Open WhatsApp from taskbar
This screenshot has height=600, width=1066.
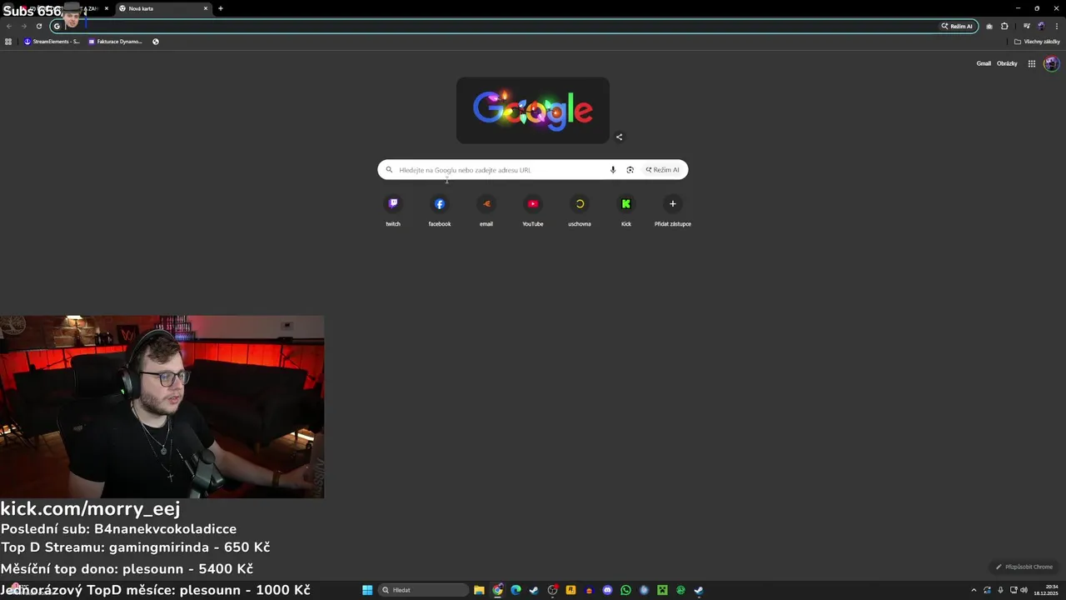coord(625,590)
